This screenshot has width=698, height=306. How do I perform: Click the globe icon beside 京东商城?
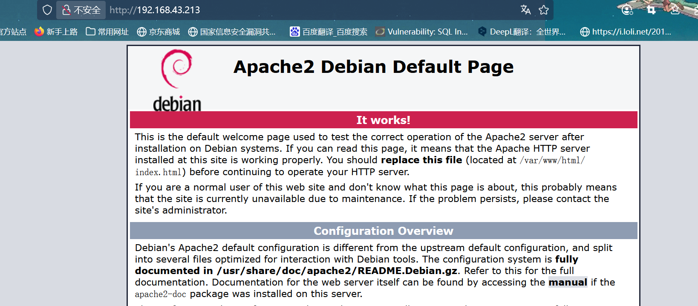click(x=142, y=32)
